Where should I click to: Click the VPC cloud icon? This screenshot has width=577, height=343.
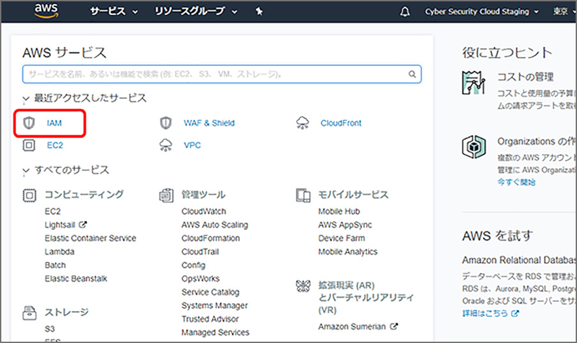(166, 145)
